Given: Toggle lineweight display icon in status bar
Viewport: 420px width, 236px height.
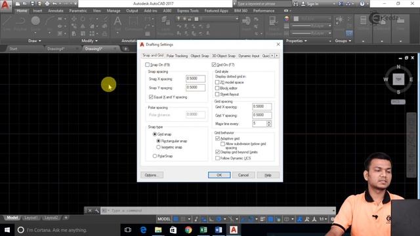Looking at the screenshot, I should (262, 219).
